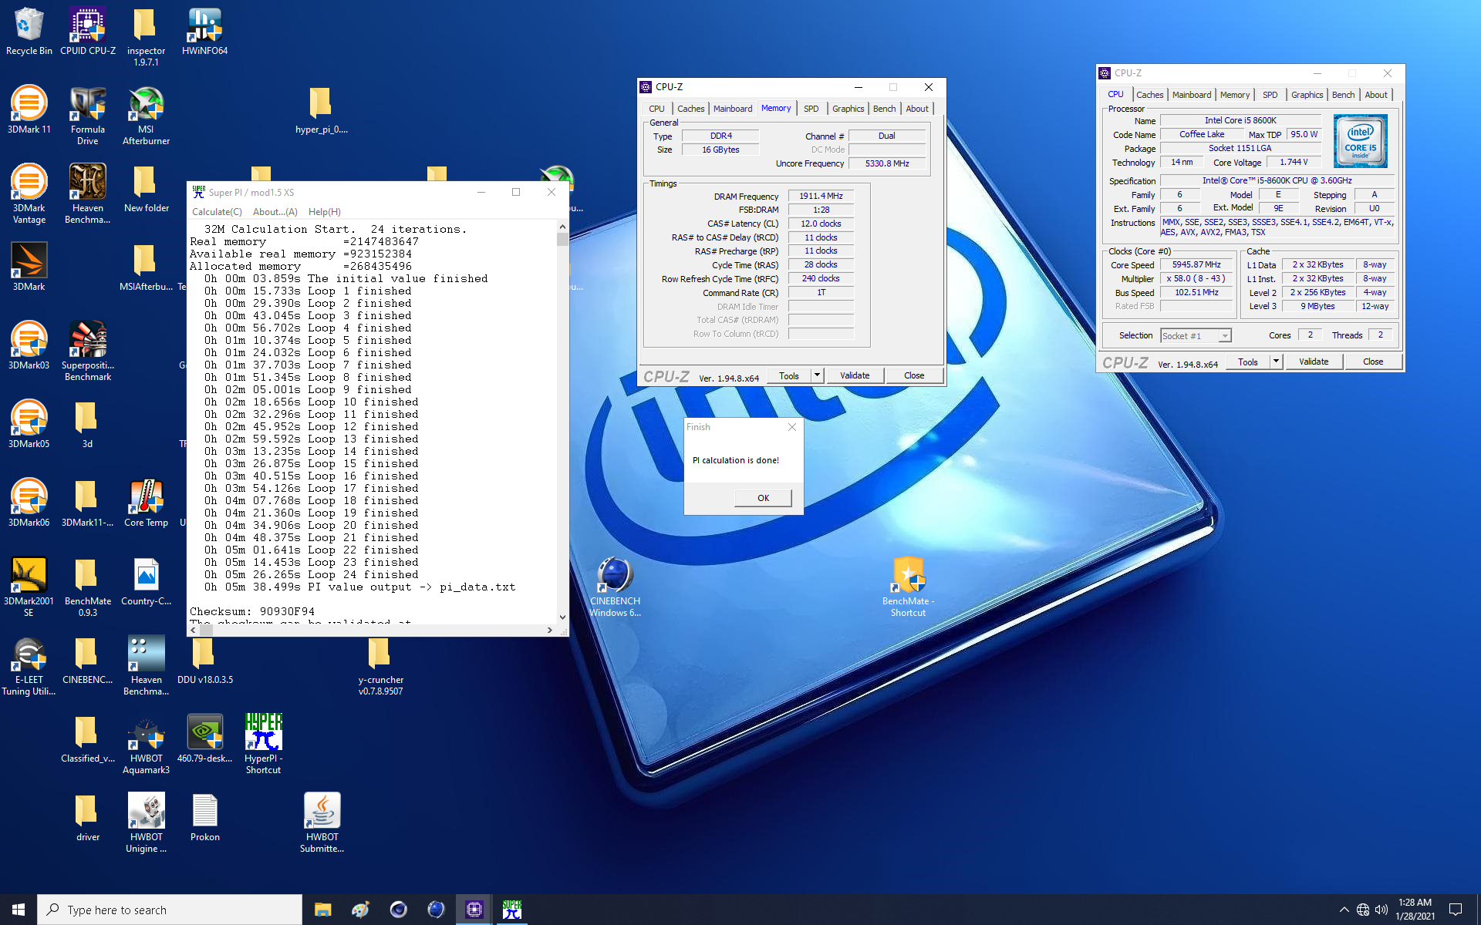
Task: Launch HyperPI Shortcut icon
Action: 263,745
